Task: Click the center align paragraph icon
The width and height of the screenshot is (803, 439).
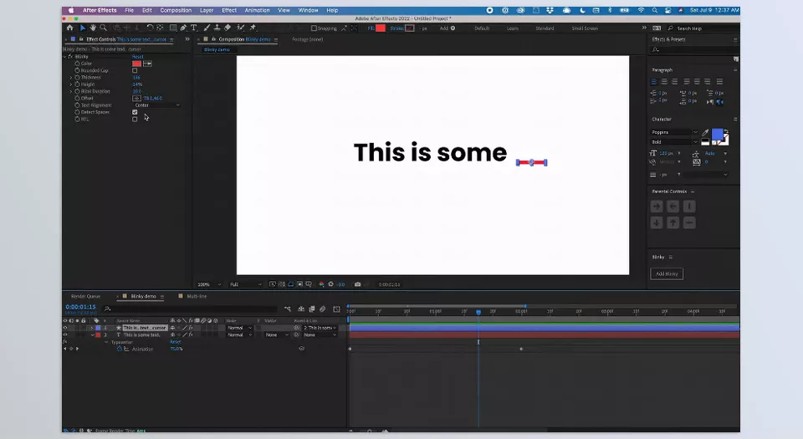Action: [x=664, y=81]
